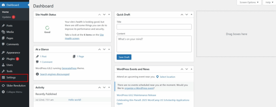Click the Plugins plug icon in sidebar
Screen dimensions: 276x107
3,59
